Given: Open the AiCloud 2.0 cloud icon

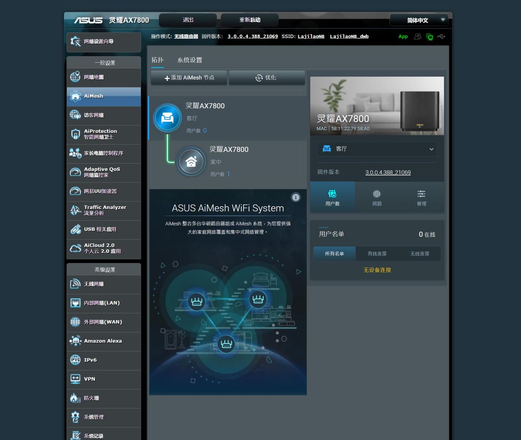Looking at the screenshot, I should tap(75, 248).
